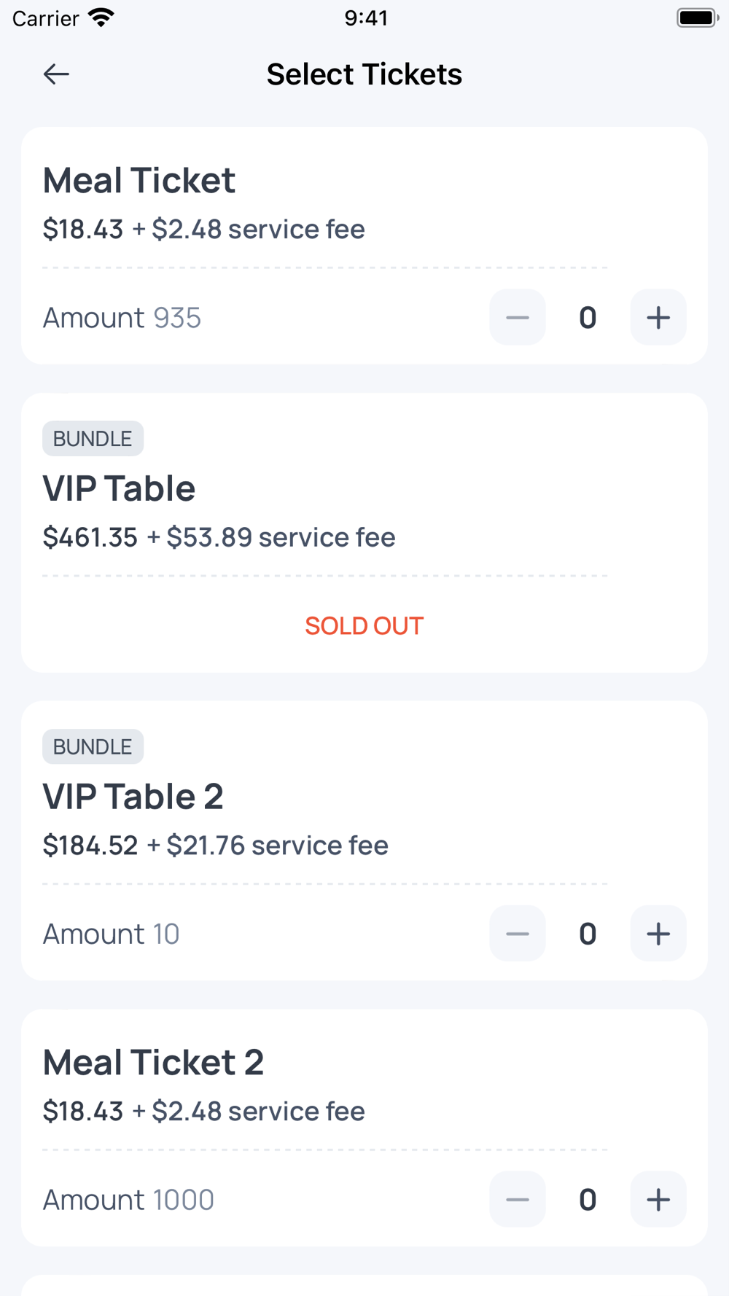Tap the SOLD OUT label
Screen dimensions: 729x1296
[364, 626]
